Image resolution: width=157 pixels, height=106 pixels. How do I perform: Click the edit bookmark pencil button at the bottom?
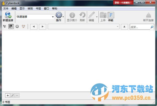(x=12, y=96)
